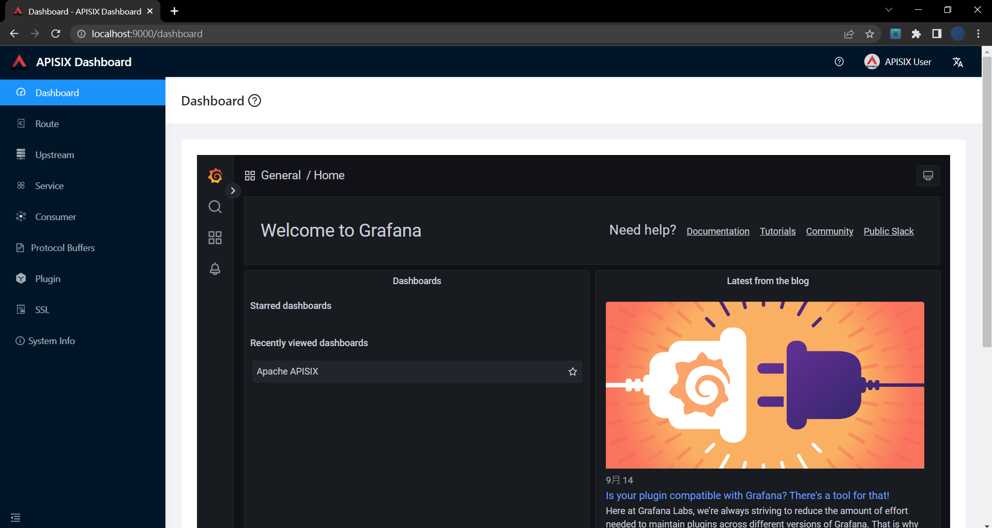Open Grafana alerting bell icon
The height and width of the screenshot is (528, 992).
215,269
